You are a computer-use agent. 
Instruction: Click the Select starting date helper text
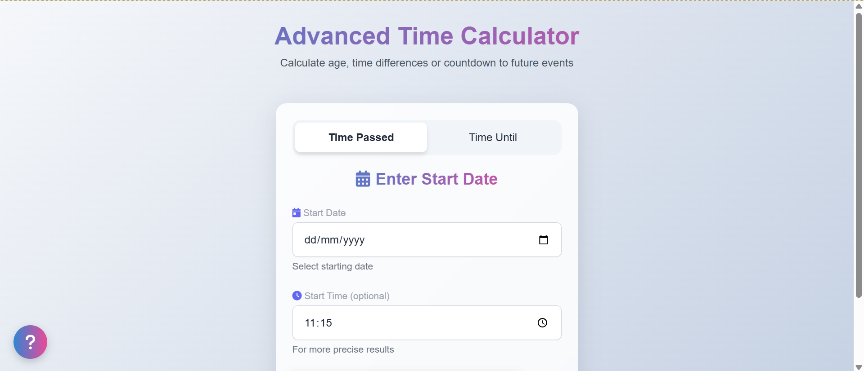(x=333, y=266)
